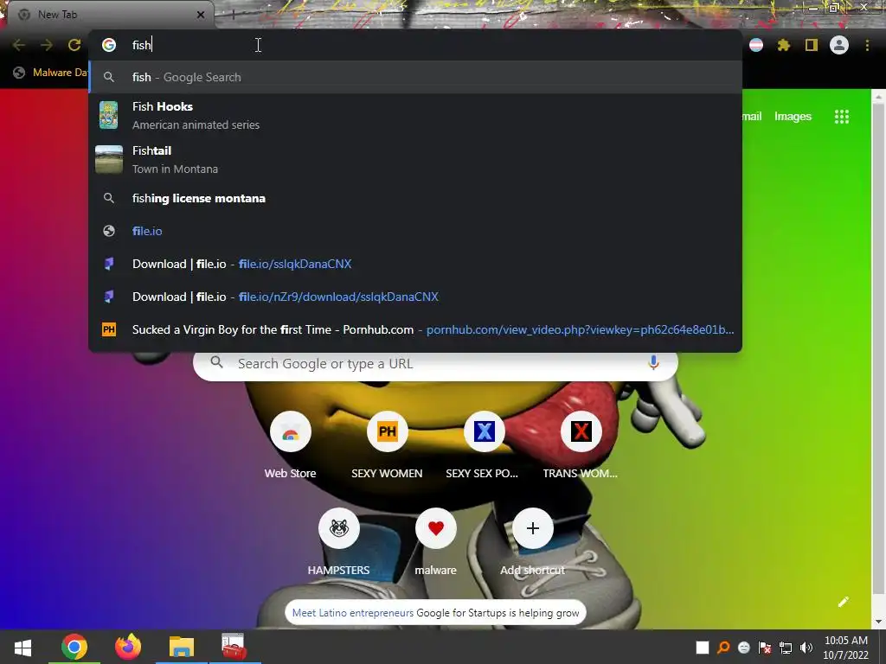
Task: Click the browser back arrow
Action: pos(19,45)
